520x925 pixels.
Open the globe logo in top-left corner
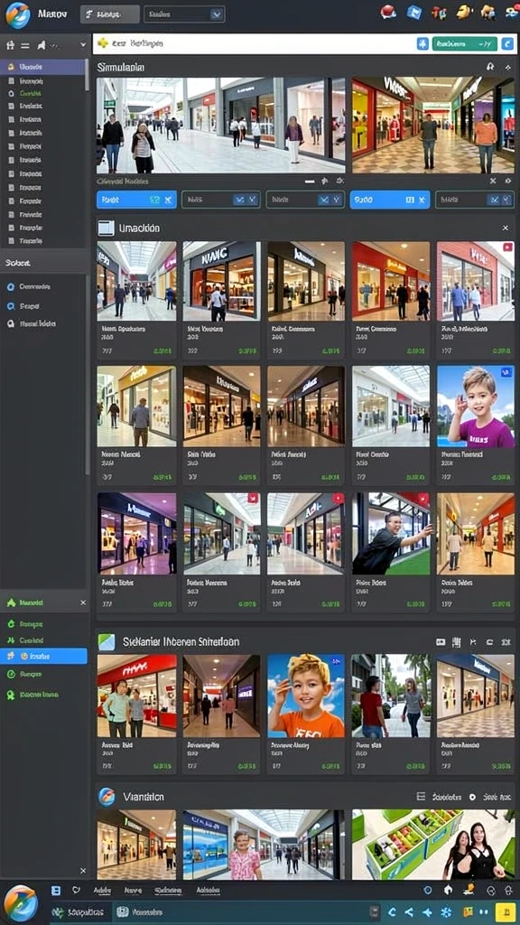point(18,14)
